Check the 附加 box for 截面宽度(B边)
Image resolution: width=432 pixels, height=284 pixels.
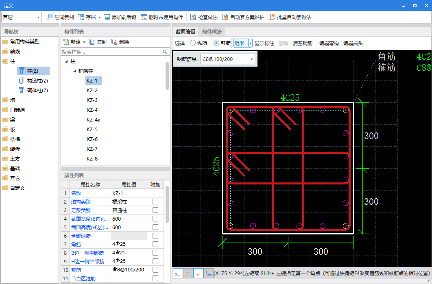(155, 219)
